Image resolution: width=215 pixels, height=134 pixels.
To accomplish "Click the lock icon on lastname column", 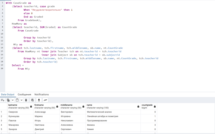I will click(x=31, y=106).
